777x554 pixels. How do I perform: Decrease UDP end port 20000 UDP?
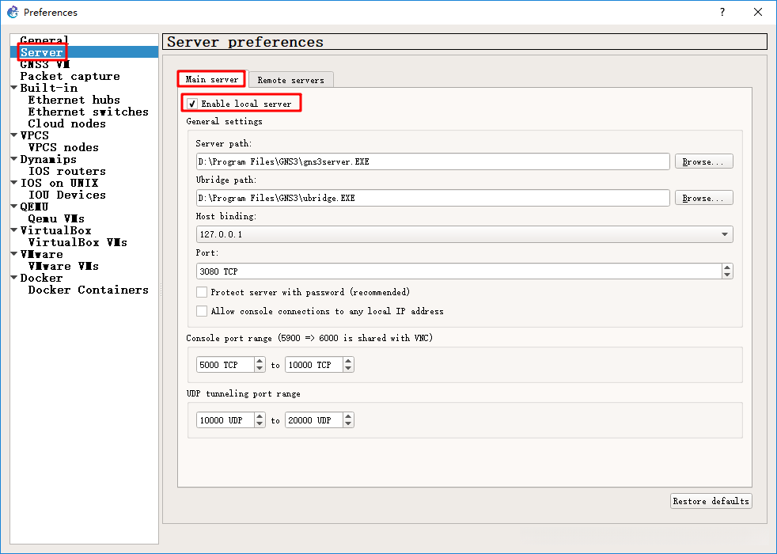click(348, 424)
